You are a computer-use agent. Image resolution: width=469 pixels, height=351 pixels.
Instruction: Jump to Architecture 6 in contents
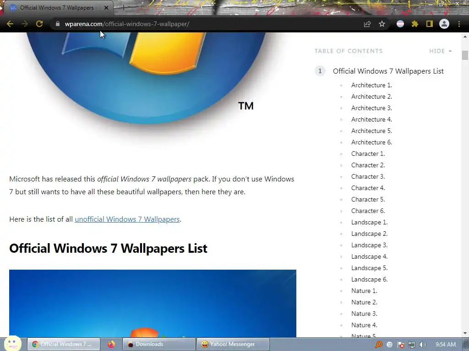point(371,142)
